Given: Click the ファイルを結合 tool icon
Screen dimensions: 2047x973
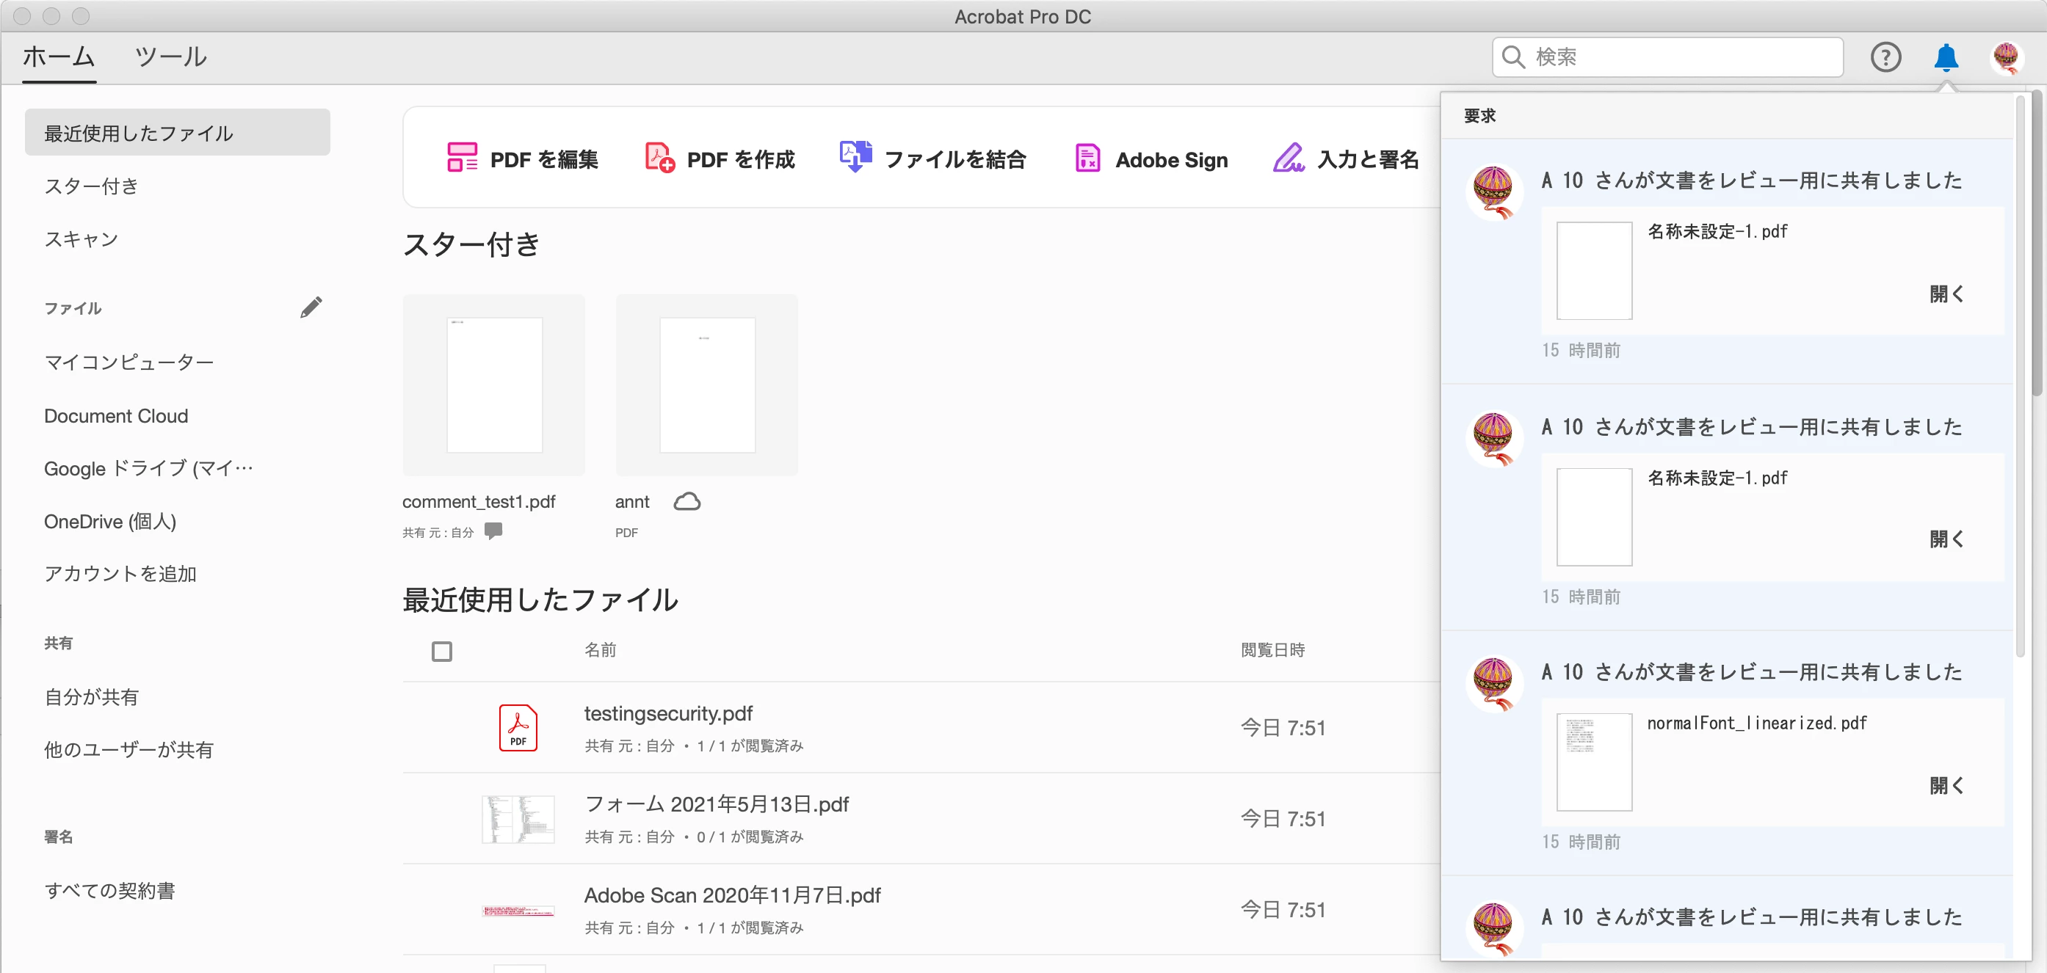Looking at the screenshot, I should click(855, 156).
